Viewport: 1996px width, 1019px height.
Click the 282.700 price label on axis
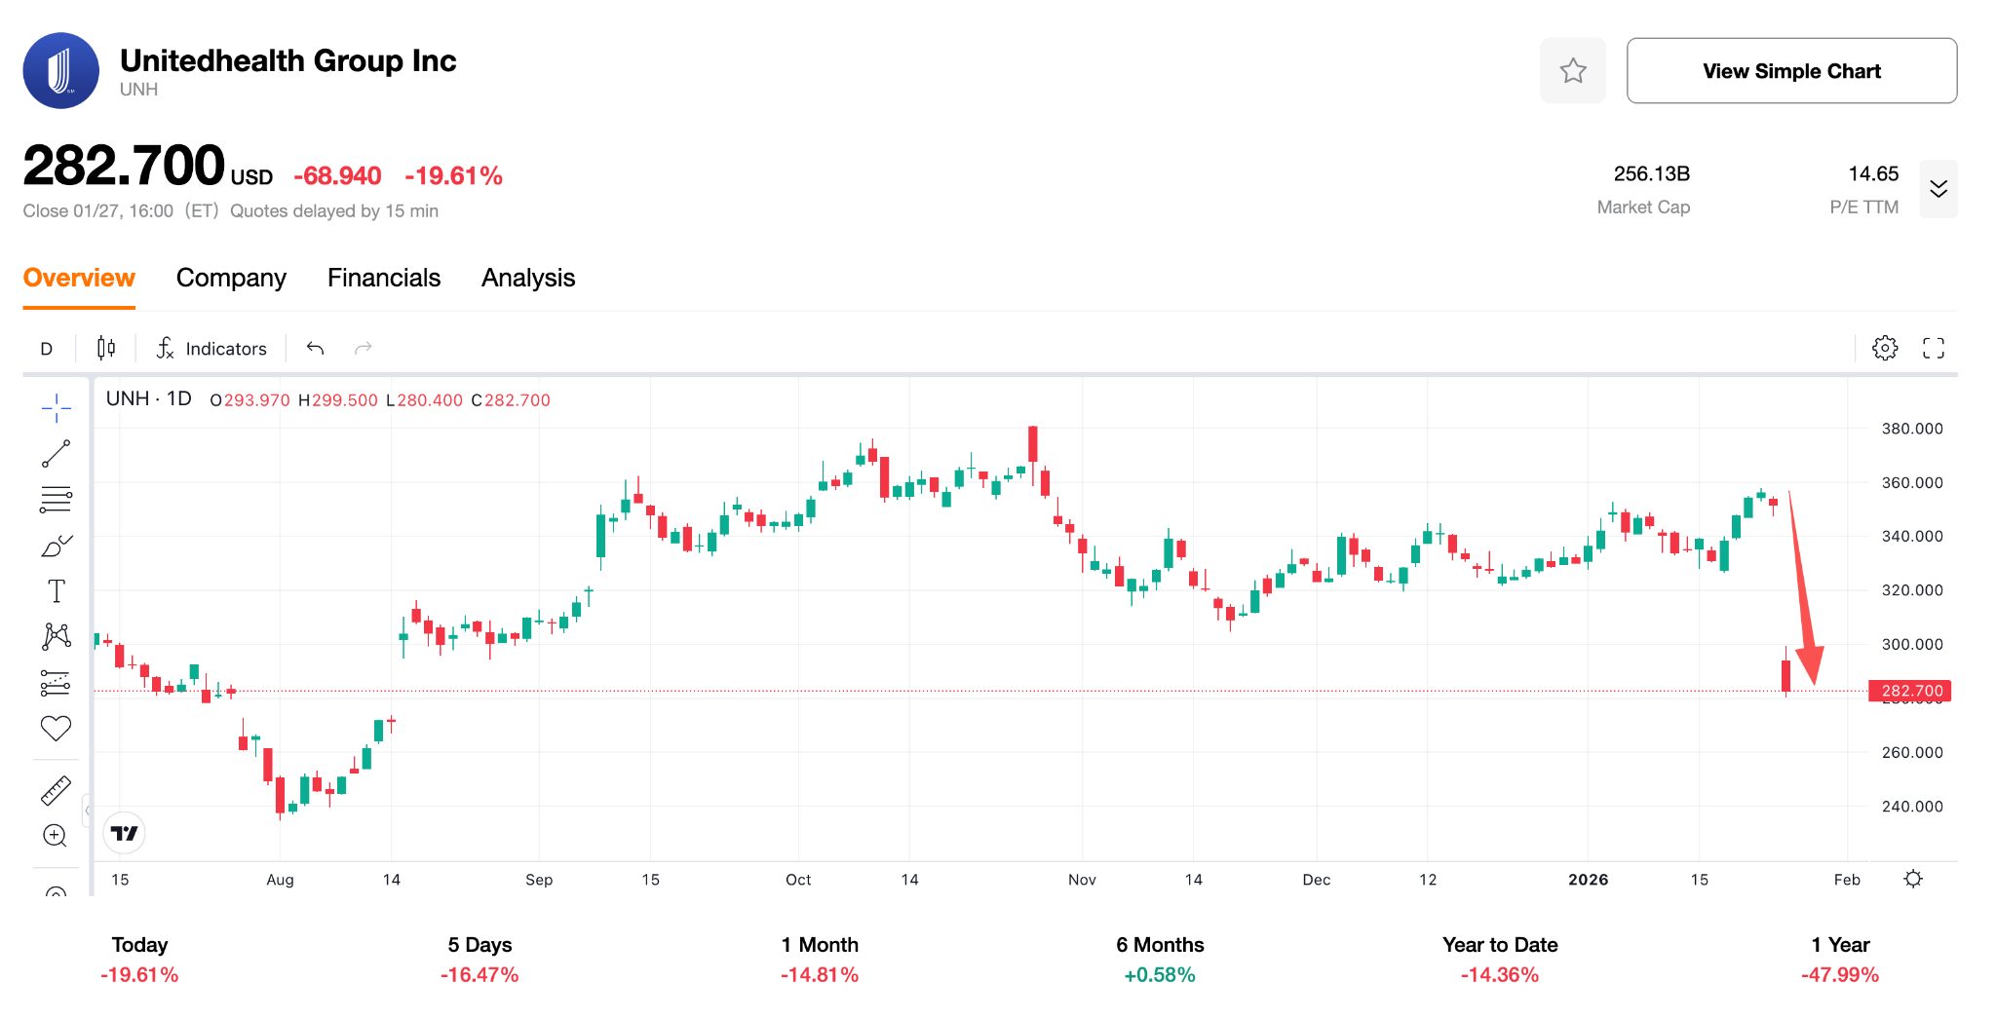coord(1908,691)
